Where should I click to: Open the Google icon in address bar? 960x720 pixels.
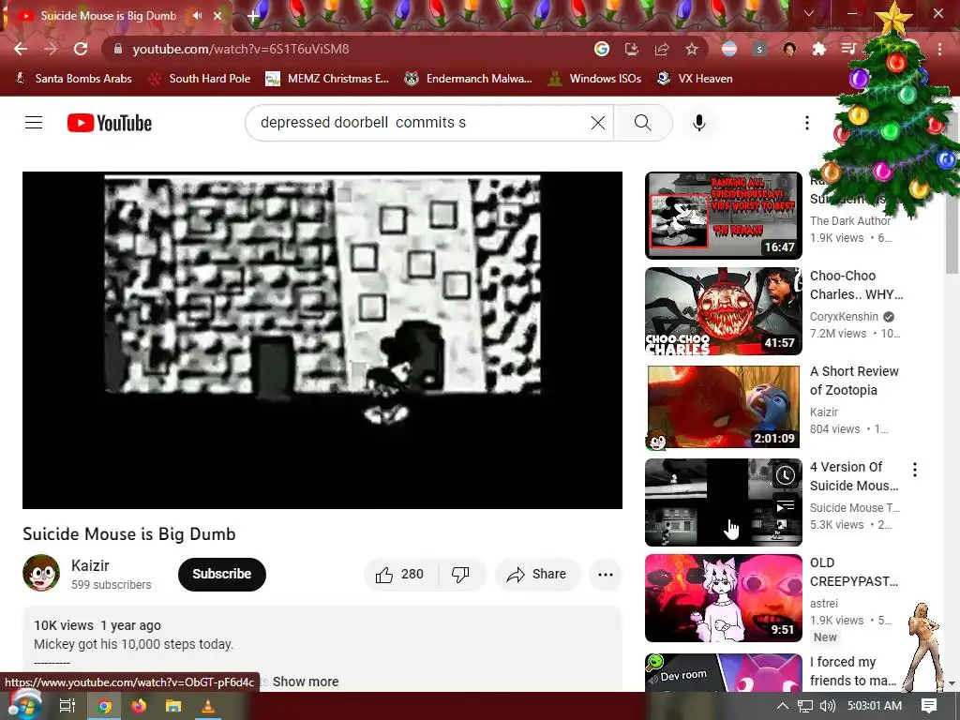[602, 49]
